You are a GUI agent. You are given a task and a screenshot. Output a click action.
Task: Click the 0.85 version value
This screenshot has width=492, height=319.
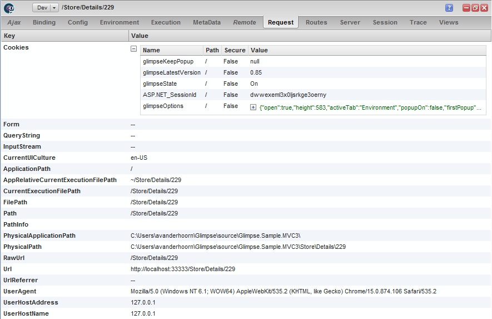[256, 72]
